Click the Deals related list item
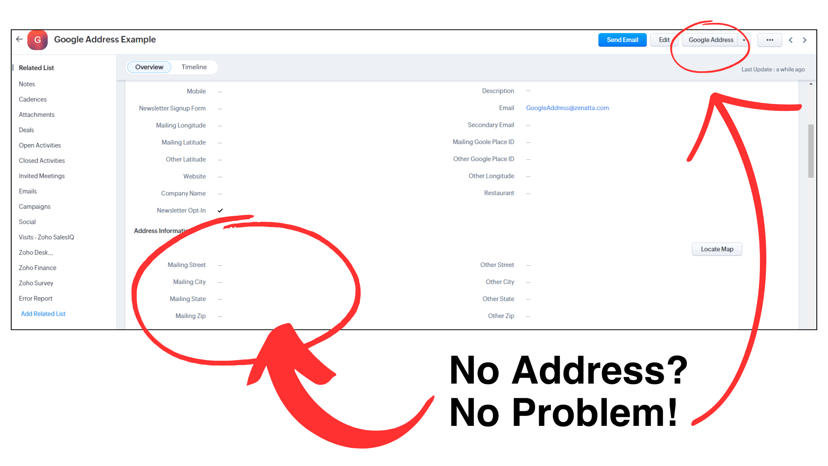The height and width of the screenshot is (466, 828). [26, 129]
